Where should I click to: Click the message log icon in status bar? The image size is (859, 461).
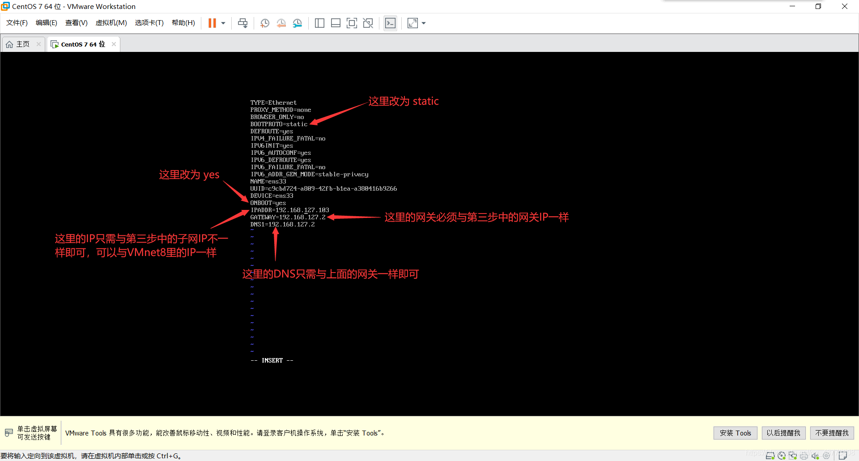[x=843, y=456]
